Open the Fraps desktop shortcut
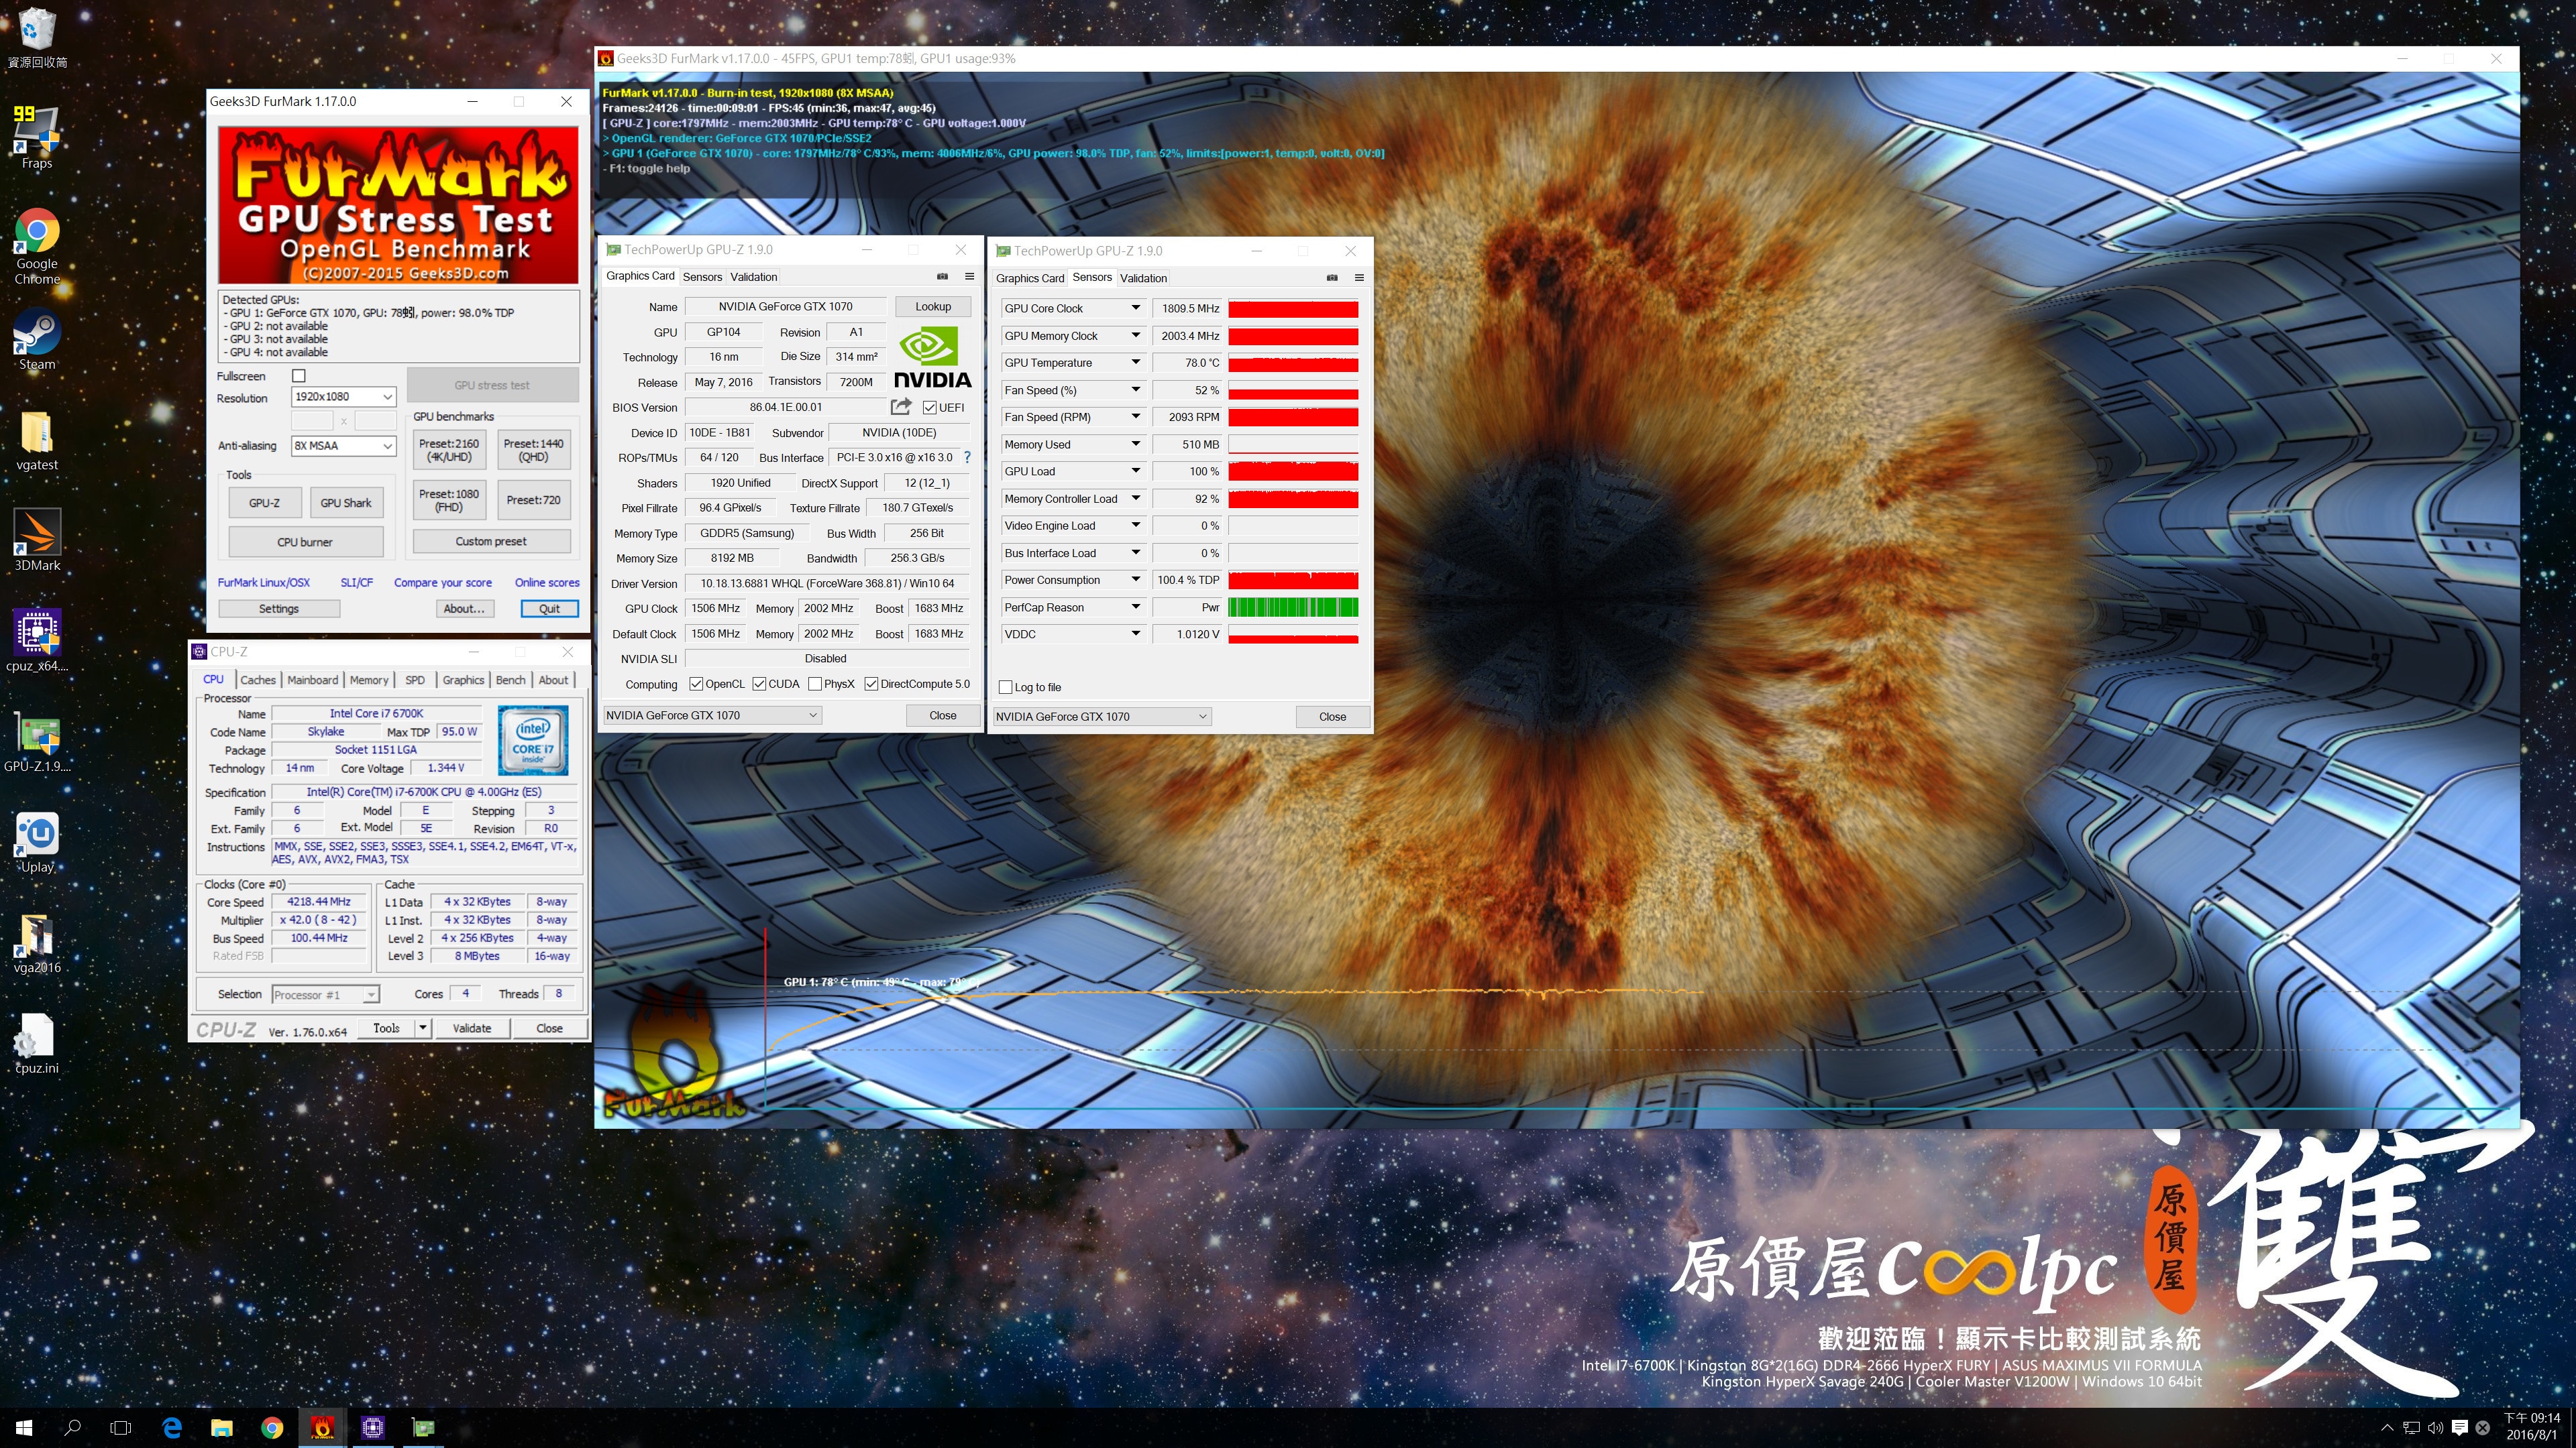The height and width of the screenshot is (1448, 2576). click(x=37, y=137)
